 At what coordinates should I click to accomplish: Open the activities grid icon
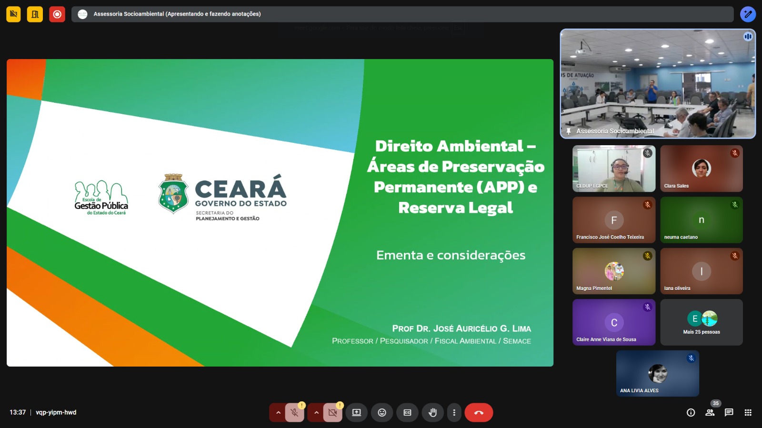click(x=748, y=413)
